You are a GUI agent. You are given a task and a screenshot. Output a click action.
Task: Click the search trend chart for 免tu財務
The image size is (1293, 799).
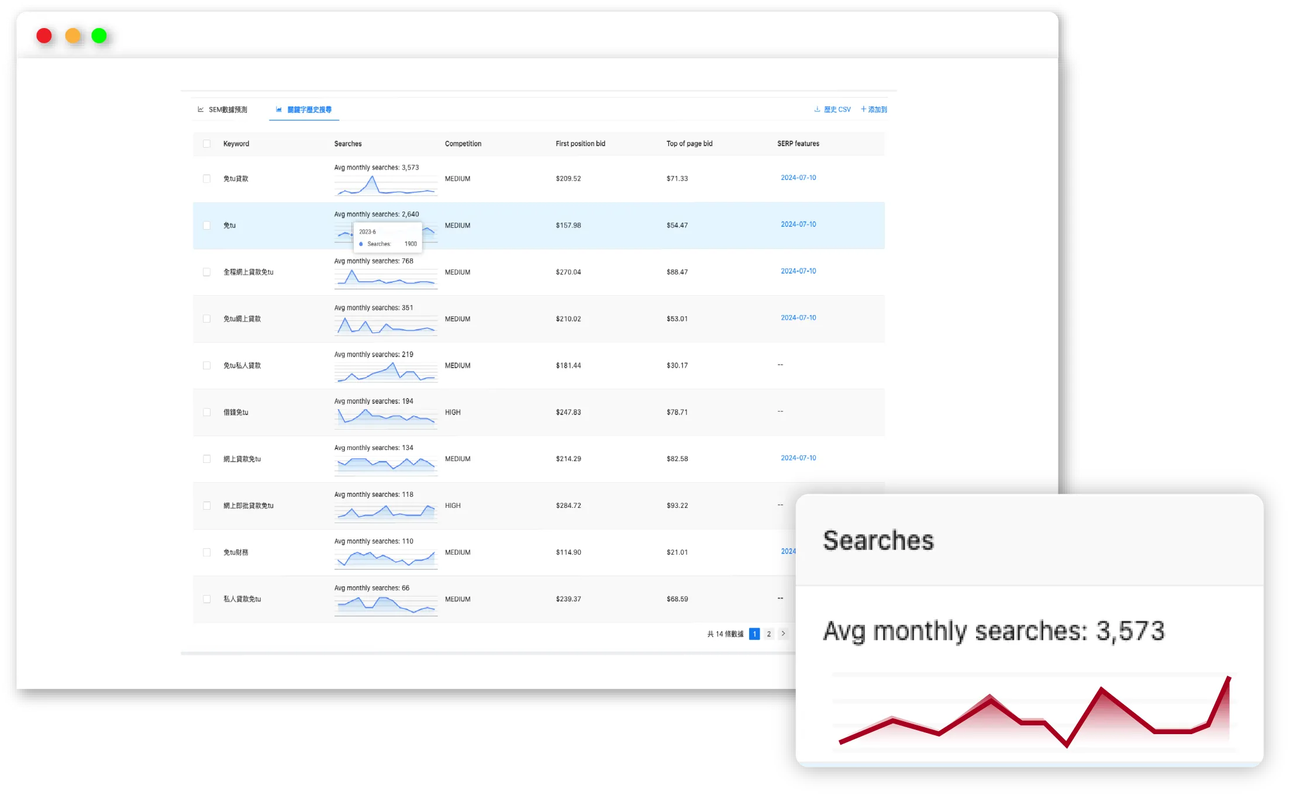point(385,559)
